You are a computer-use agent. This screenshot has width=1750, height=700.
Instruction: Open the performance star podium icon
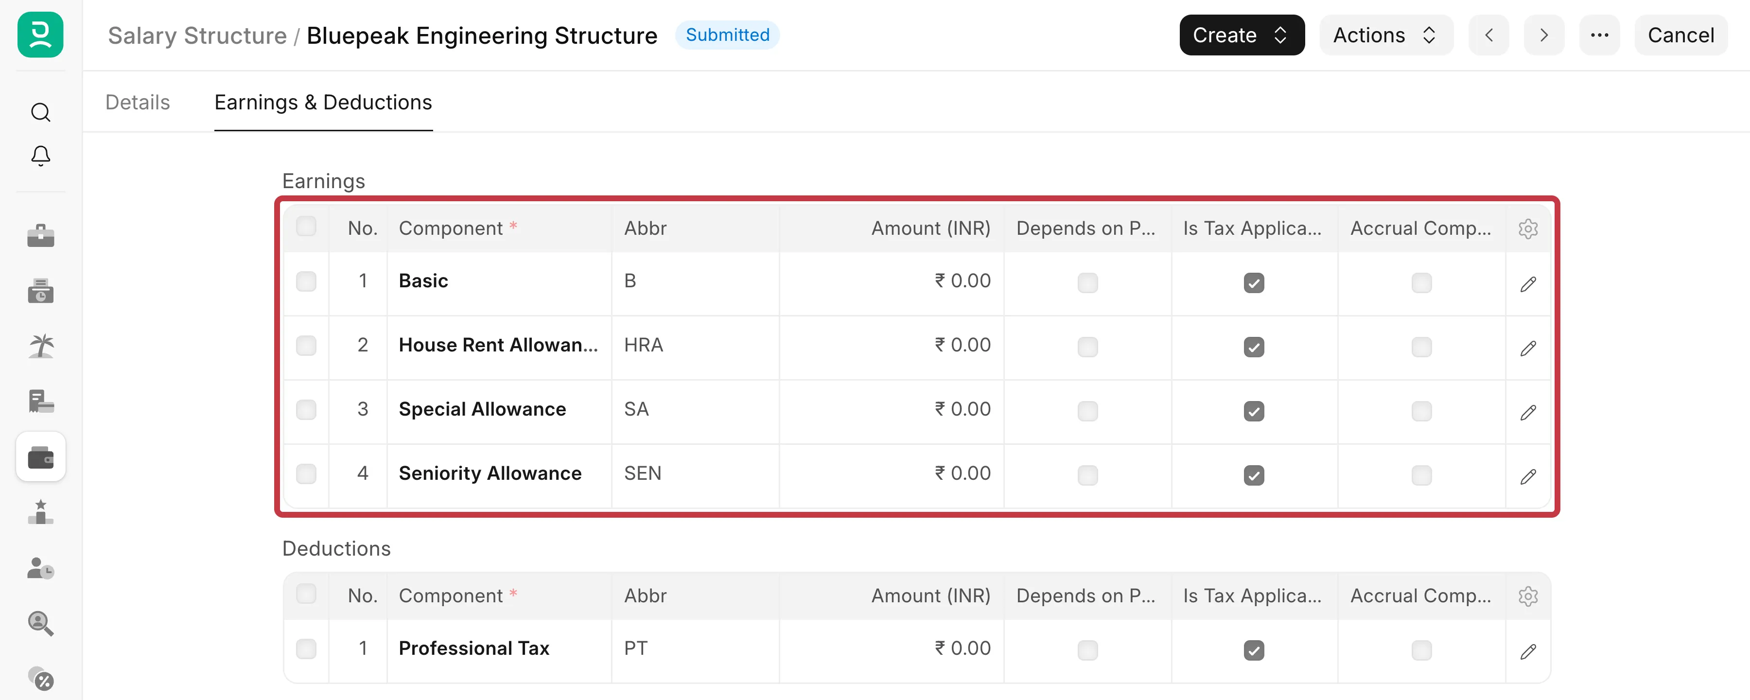pyautogui.click(x=41, y=512)
